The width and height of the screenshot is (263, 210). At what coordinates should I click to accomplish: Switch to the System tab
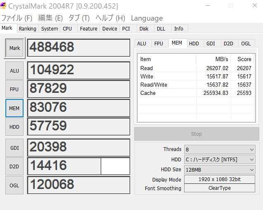coord(50,28)
